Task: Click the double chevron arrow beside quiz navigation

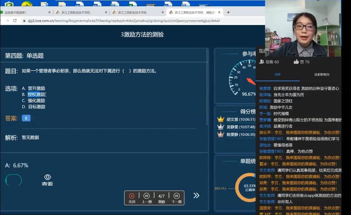Action: pos(196,195)
